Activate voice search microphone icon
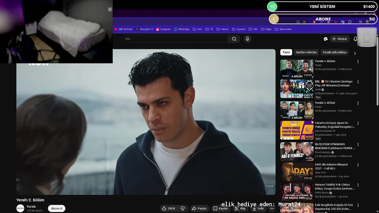 point(248,39)
